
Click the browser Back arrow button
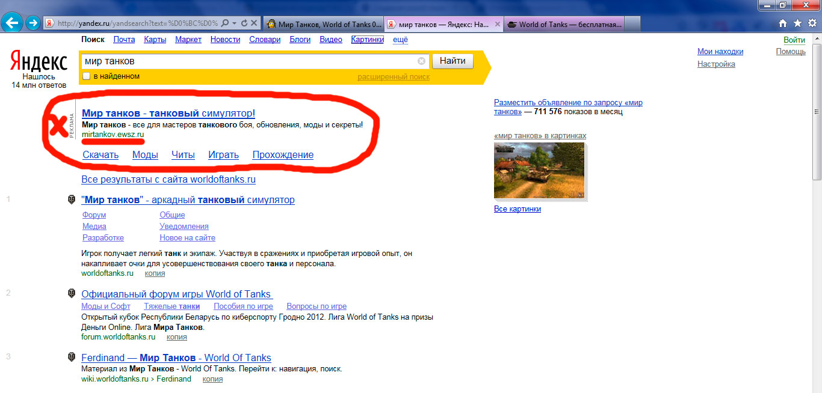(13, 23)
